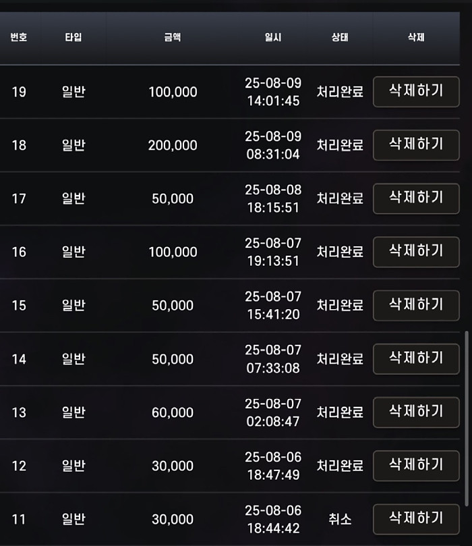Click the 삭제 column header

416,38
